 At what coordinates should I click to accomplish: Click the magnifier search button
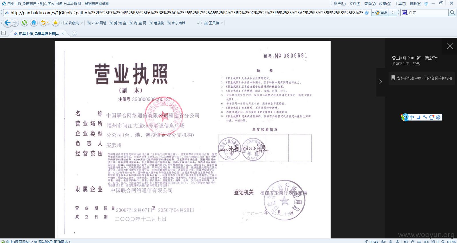pyautogui.click(x=452, y=13)
